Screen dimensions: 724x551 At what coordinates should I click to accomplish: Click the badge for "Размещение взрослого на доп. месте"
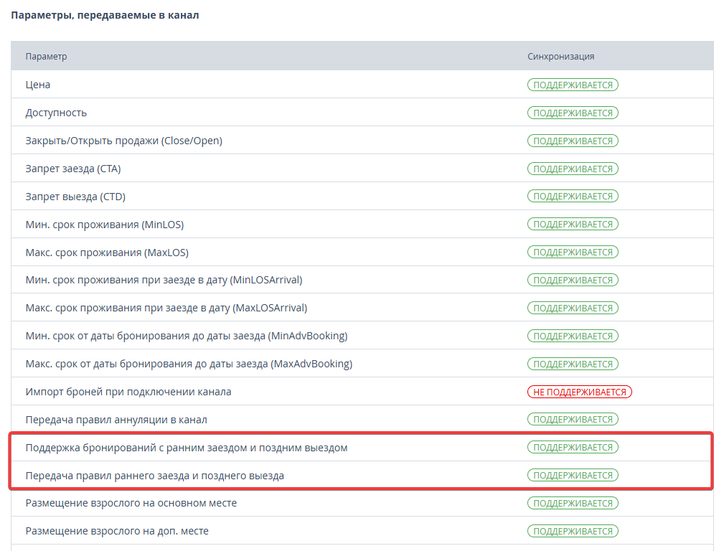(573, 531)
